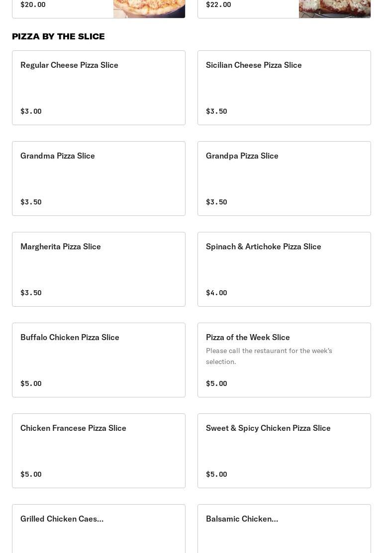Add Spinach & Artichoke Pizza Slice
The height and width of the screenshot is (553, 383).
point(284,269)
